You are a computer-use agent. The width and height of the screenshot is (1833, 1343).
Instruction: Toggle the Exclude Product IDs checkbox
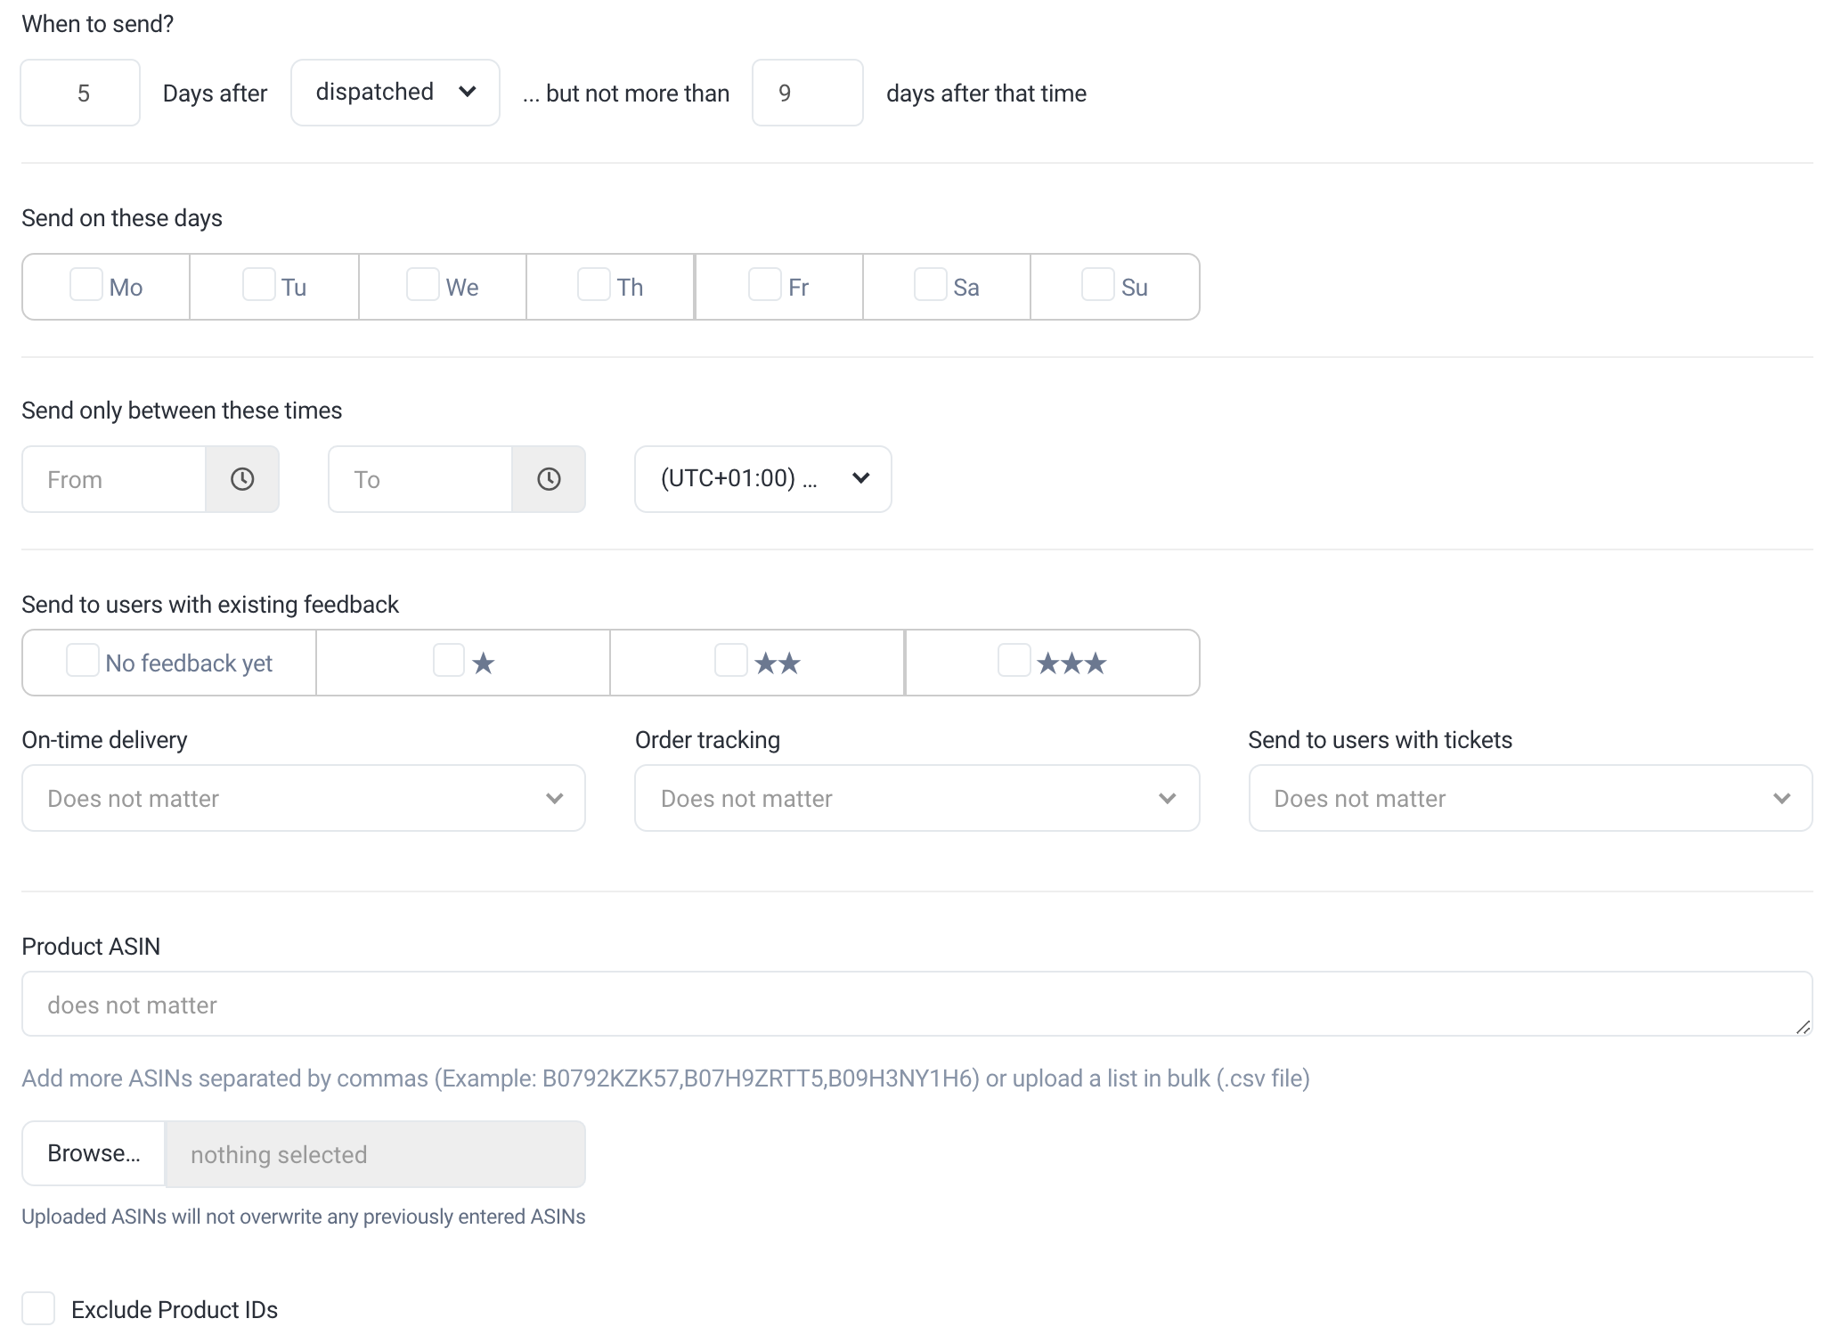coord(38,1309)
